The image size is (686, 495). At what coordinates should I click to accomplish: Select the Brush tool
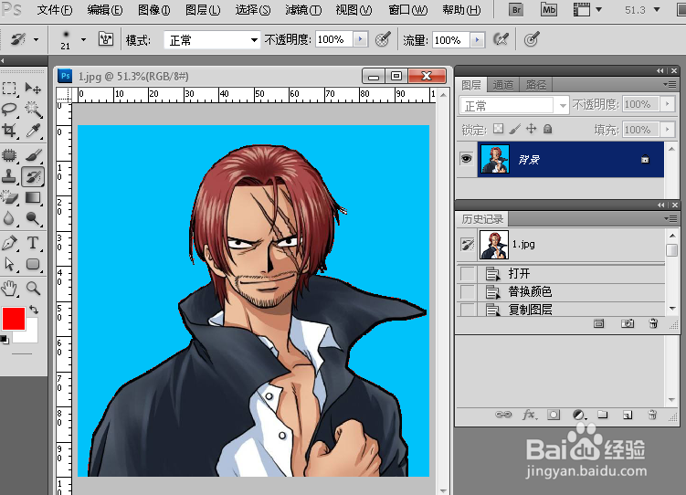33,155
